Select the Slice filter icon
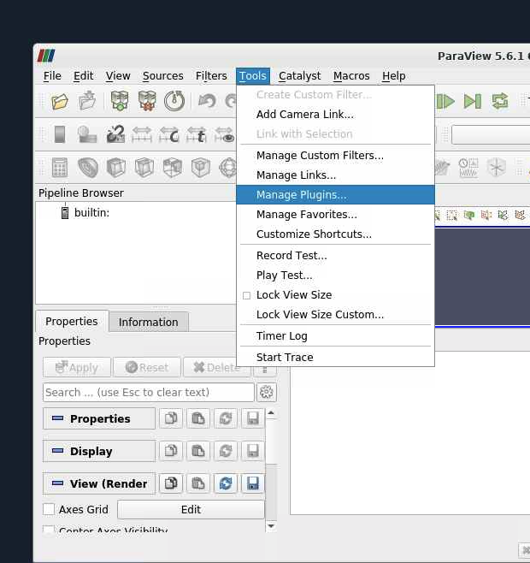This screenshot has height=563, width=530. click(x=144, y=168)
